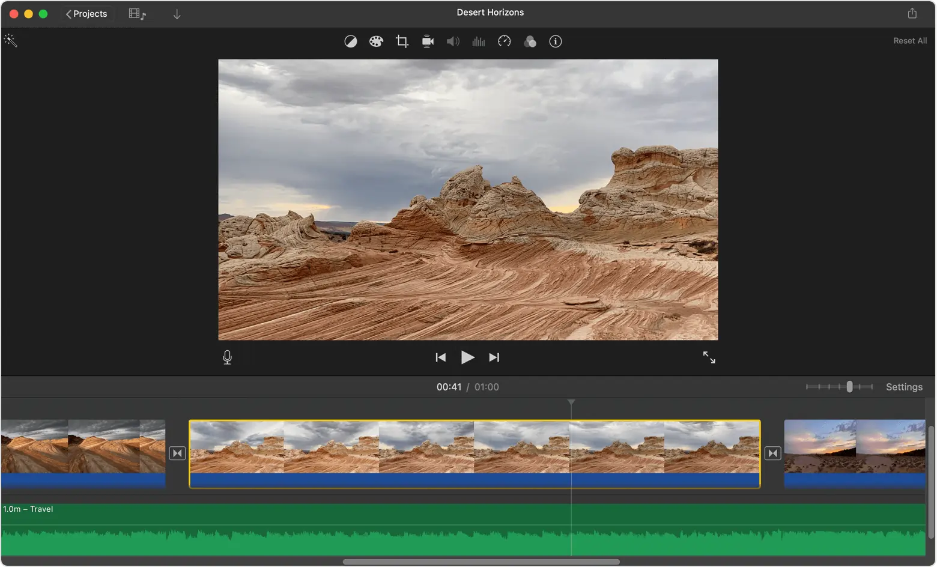Open the Clip Filter effects icon
This screenshot has height=567, width=937.
point(530,41)
